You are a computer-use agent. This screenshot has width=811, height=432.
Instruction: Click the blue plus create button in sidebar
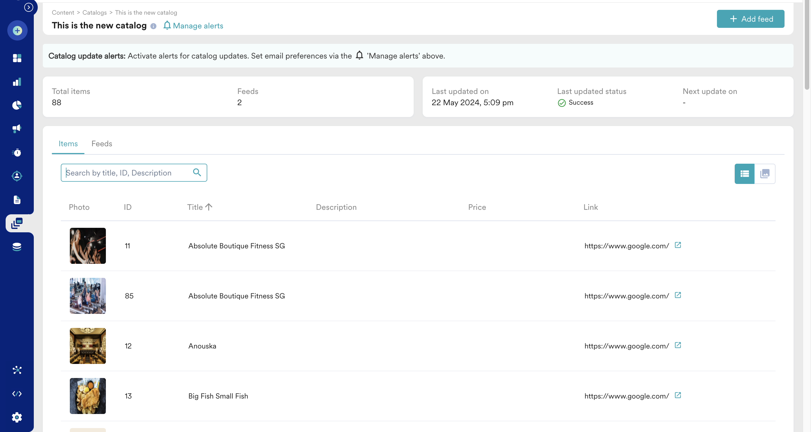coord(17,30)
